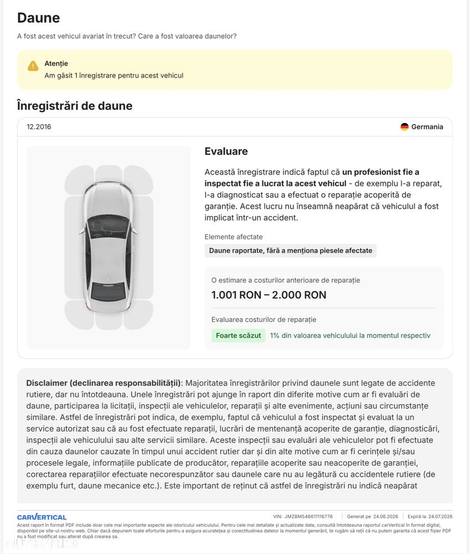Click the 'Atenție' alert heading

pos(56,64)
